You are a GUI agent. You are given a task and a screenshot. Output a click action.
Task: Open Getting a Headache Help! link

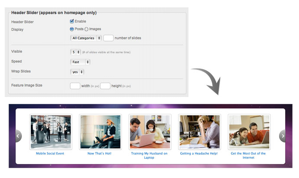pos(199,153)
